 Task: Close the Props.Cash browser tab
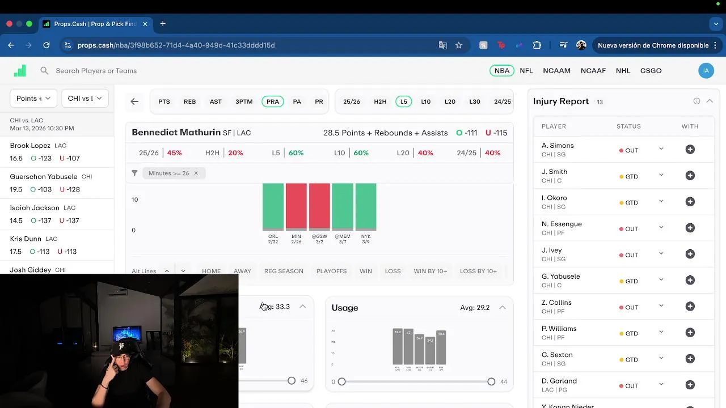coord(145,24)
